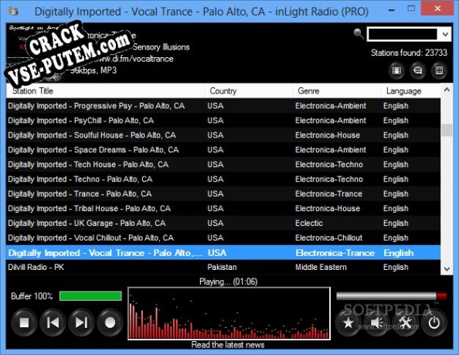Select Vocal Chillout station row
This screenshot has height=355, width=459.
(x=223, y=237)
